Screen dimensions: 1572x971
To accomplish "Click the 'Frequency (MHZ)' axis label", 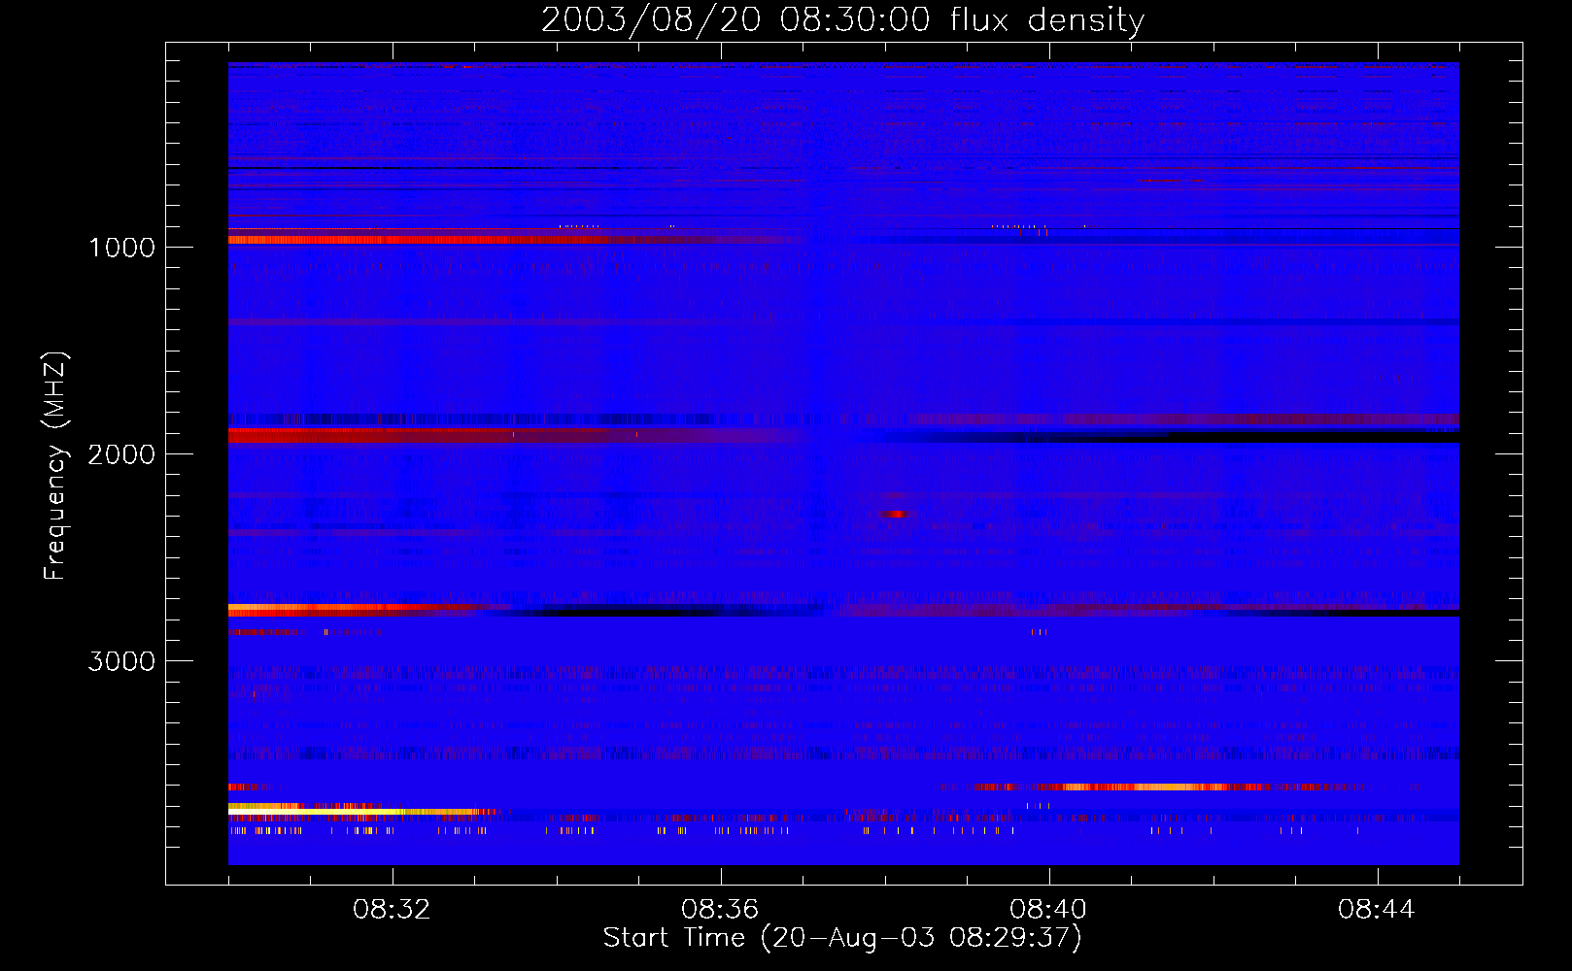I will pos(56,465).
